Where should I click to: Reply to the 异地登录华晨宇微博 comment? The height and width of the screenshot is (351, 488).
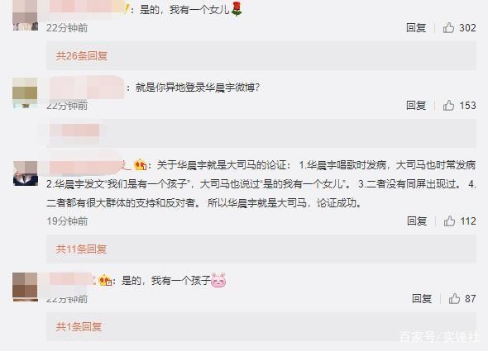pyautogui.click(x=416, y=106)
